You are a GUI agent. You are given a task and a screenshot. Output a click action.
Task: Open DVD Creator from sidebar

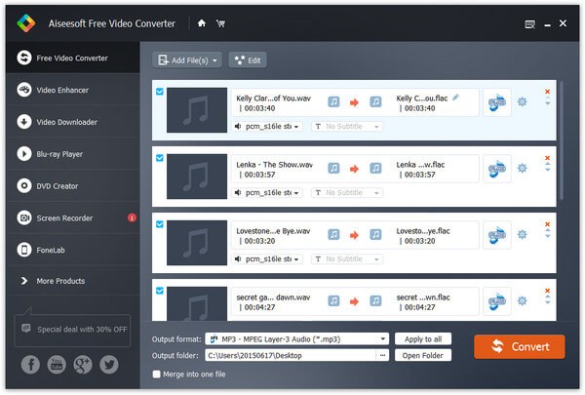(x=73, y=186)
